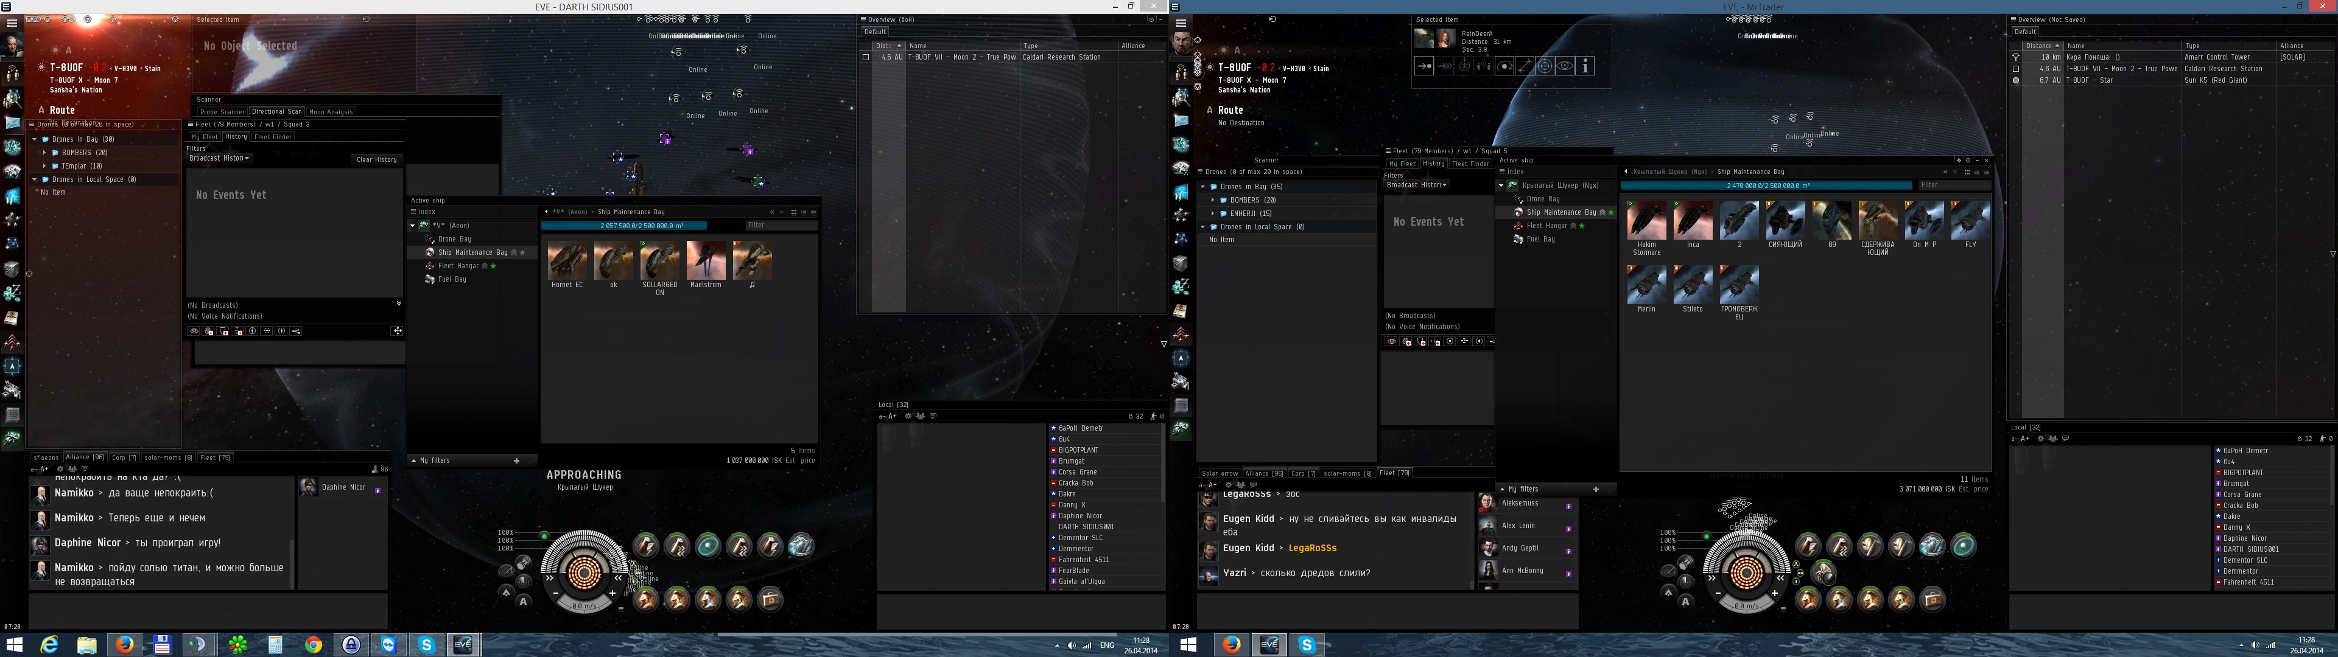Viewport: 2338px width, 657px height.
Task: Open Skype from the left taskbar
Action: point(427,645)
